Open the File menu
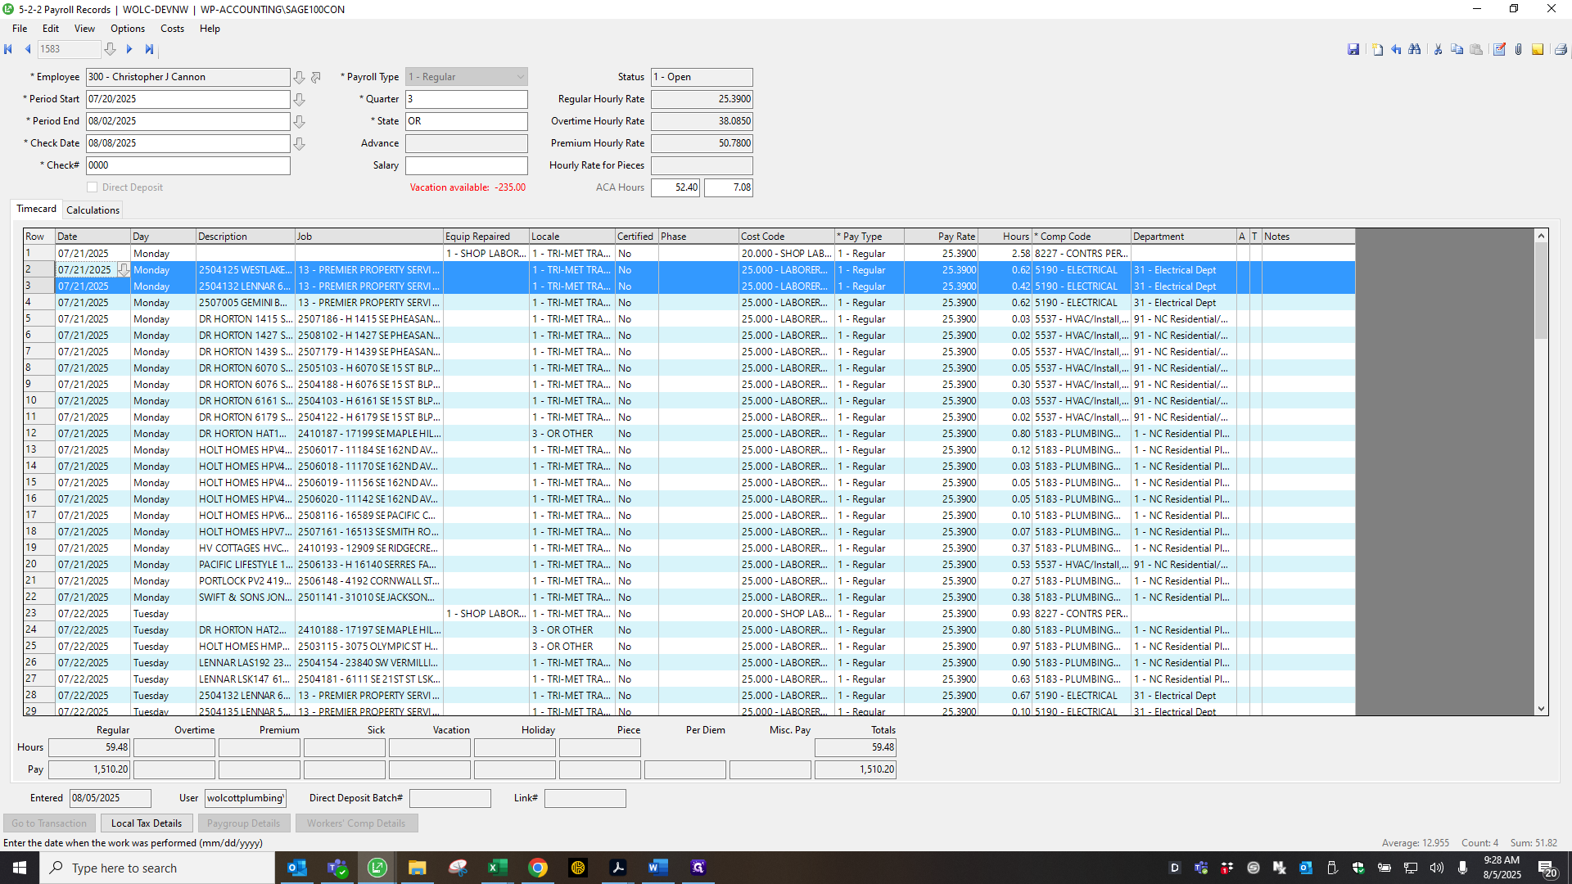The width and height of the screenshot is (1572, 884). 20,29
